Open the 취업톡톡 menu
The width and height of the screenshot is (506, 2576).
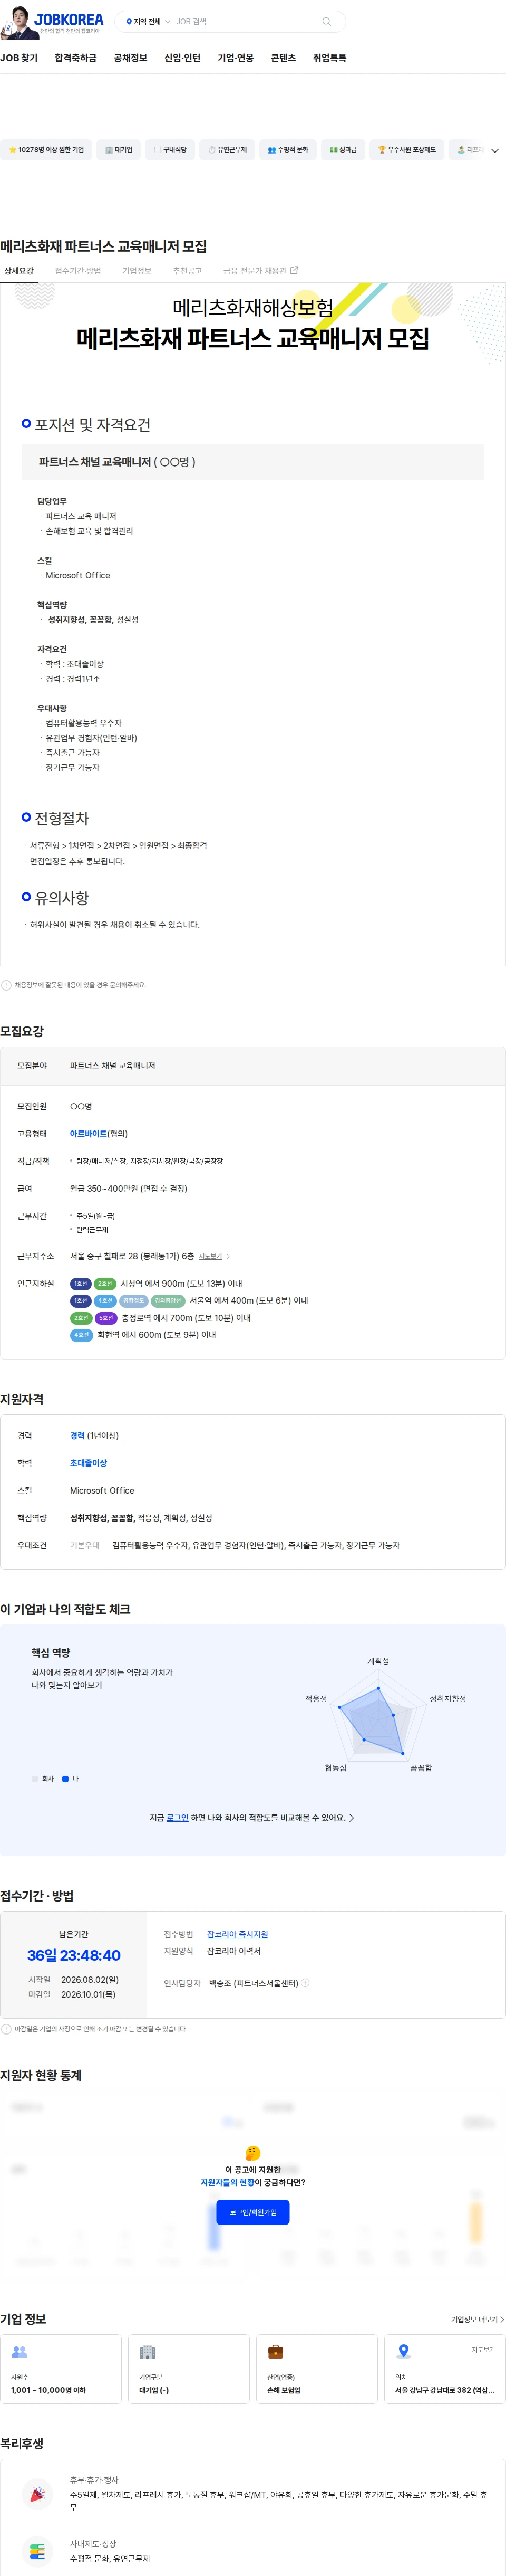pos(329,58)
